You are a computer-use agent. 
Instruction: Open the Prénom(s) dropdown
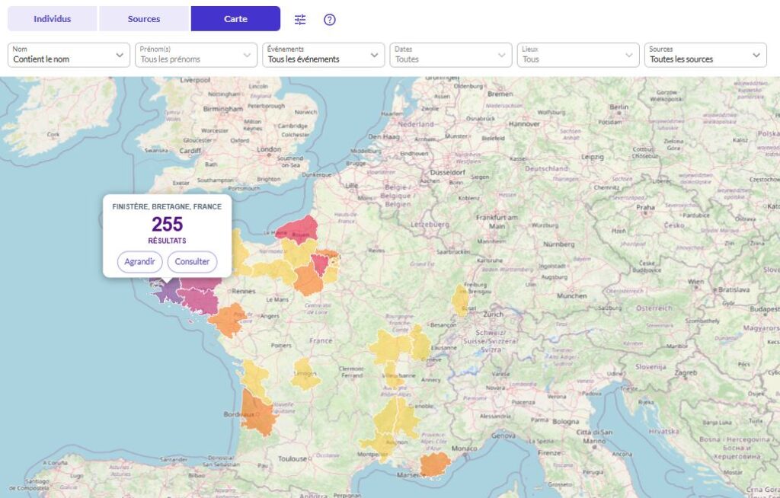coord(197,55)
